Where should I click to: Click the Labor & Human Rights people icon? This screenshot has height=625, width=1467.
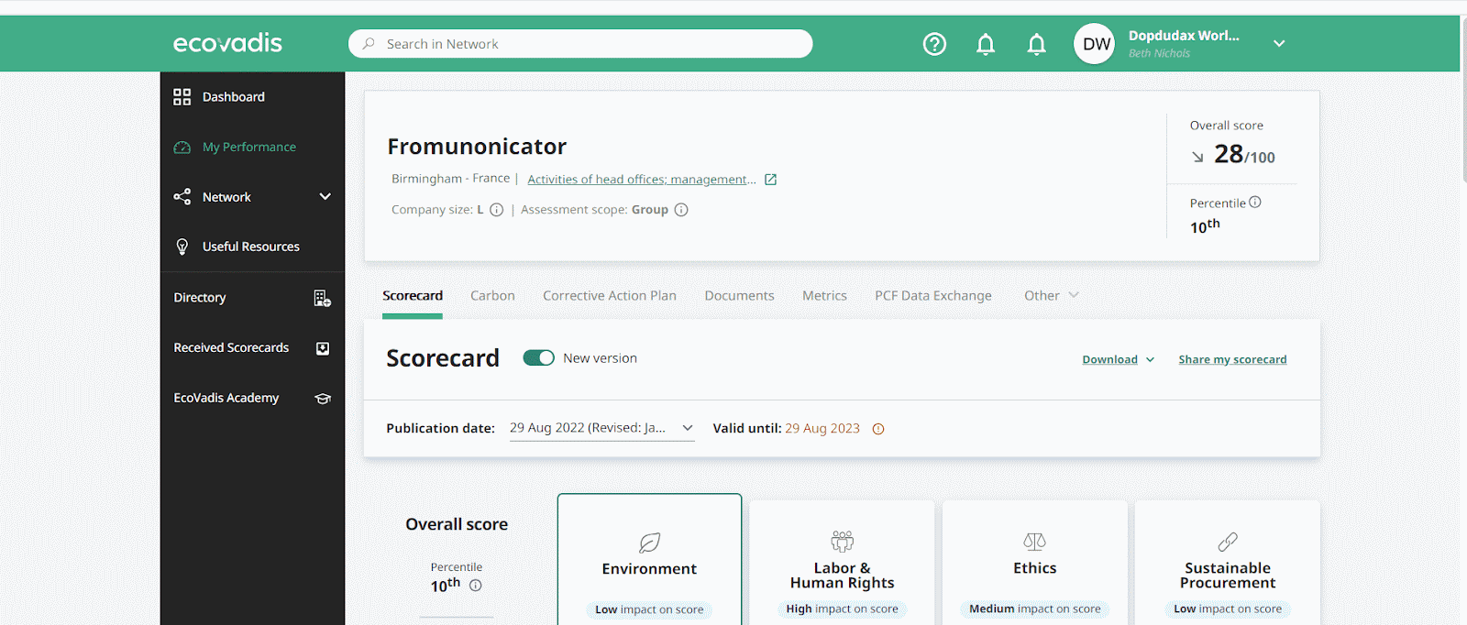[843, 541]
